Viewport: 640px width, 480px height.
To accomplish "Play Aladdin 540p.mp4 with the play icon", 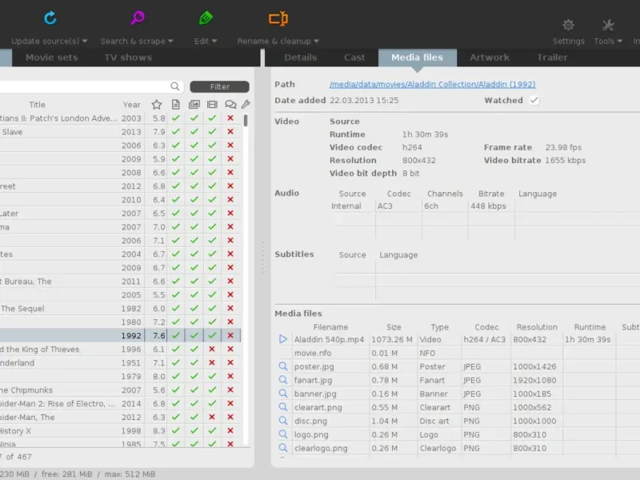I will [x=283, y=339].
